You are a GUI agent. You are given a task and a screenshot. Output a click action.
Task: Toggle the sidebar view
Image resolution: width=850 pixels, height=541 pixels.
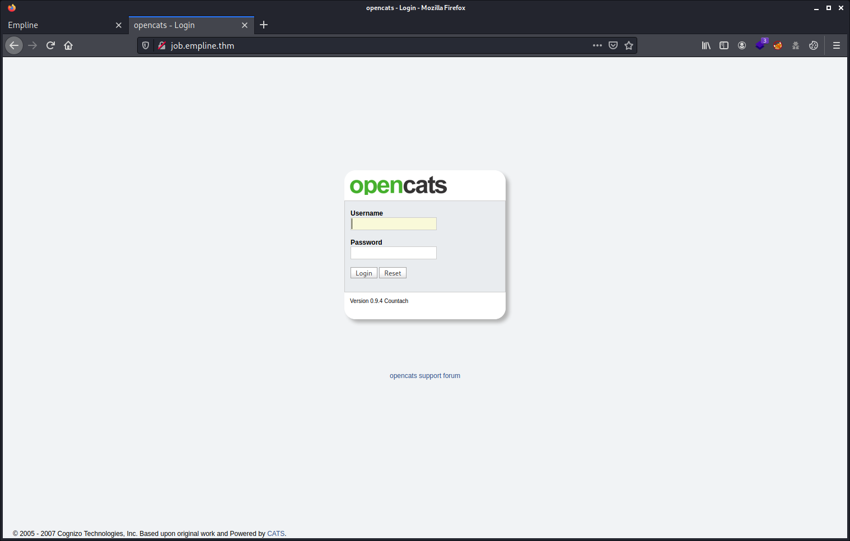[724, 45]
